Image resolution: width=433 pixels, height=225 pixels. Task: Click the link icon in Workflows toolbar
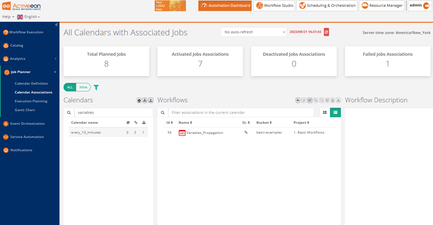pyautogui.click(x=316, y=100)
